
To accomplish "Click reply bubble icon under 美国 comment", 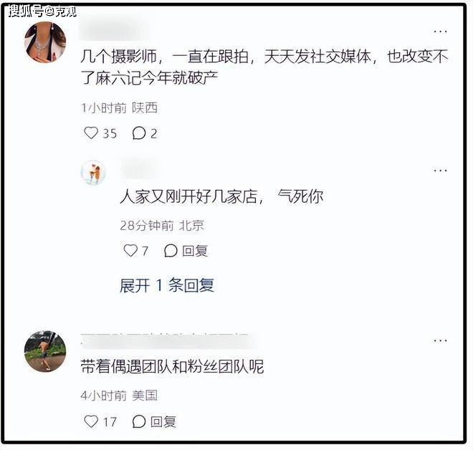I will tap(139, 421).
